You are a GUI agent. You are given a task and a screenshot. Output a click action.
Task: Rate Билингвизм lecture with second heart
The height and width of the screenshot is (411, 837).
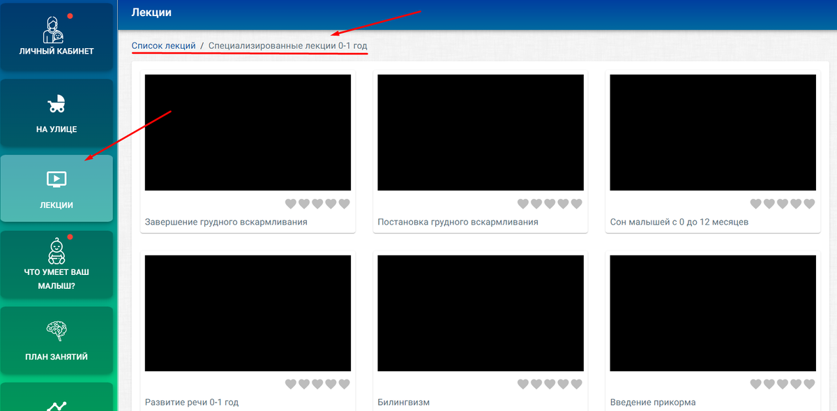pyautogui.click(x=536, y=384)
